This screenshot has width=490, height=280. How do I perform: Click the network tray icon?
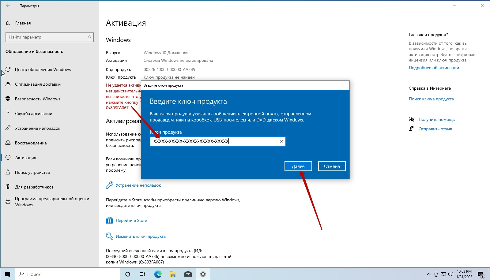[443, 274]
